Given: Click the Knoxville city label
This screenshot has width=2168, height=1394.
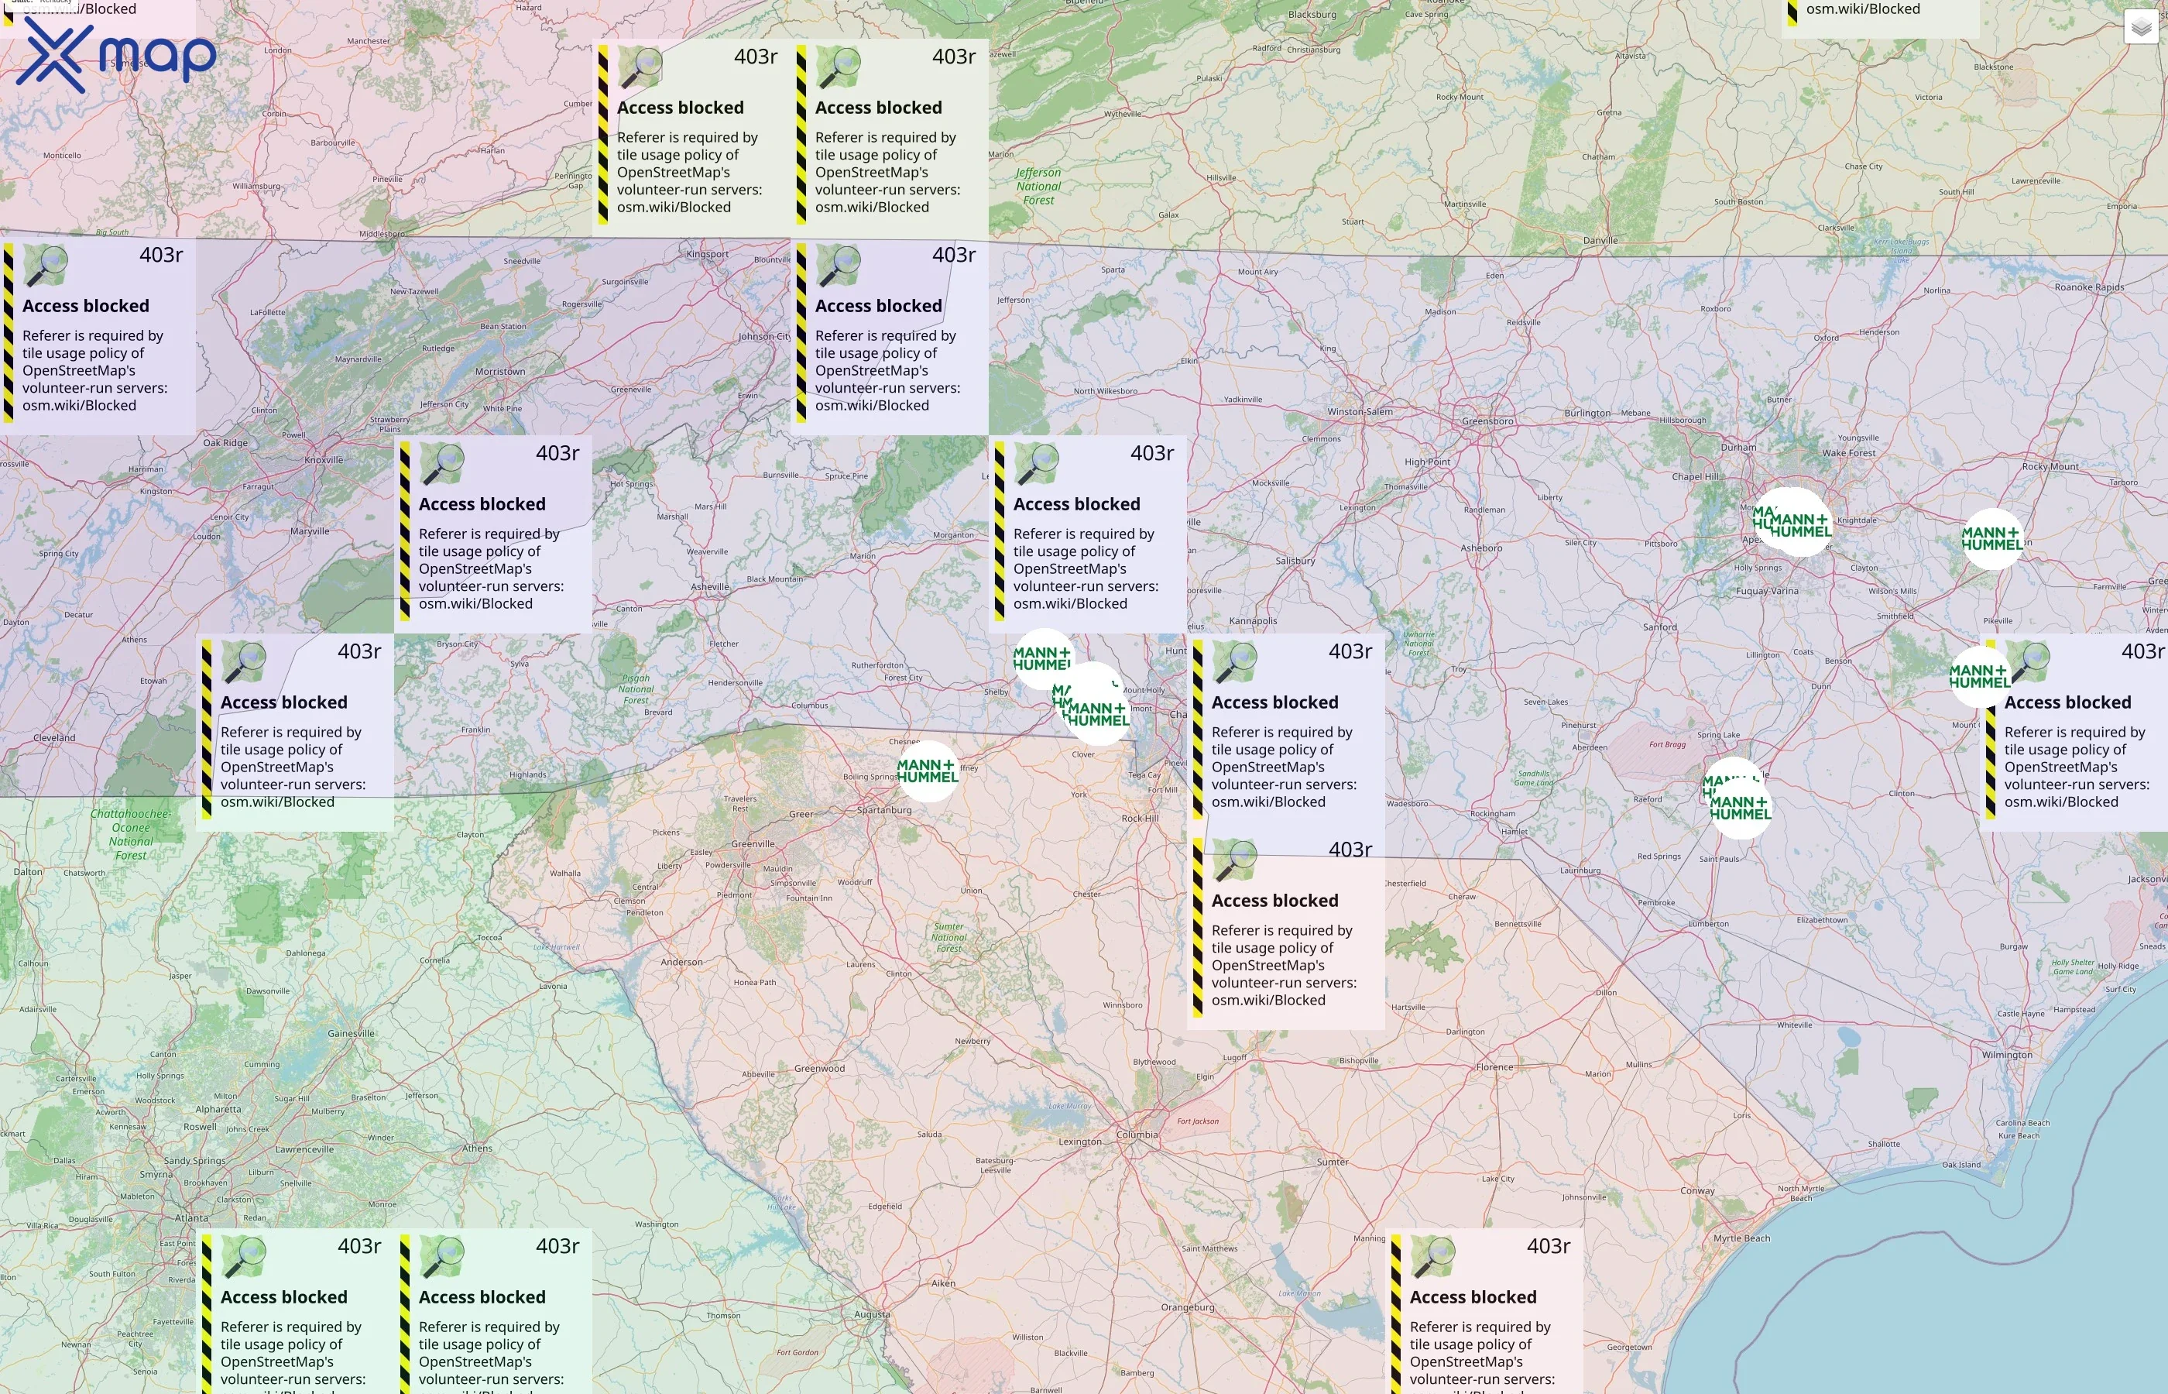Looking at the screenshot, I should tap(324, 460).
